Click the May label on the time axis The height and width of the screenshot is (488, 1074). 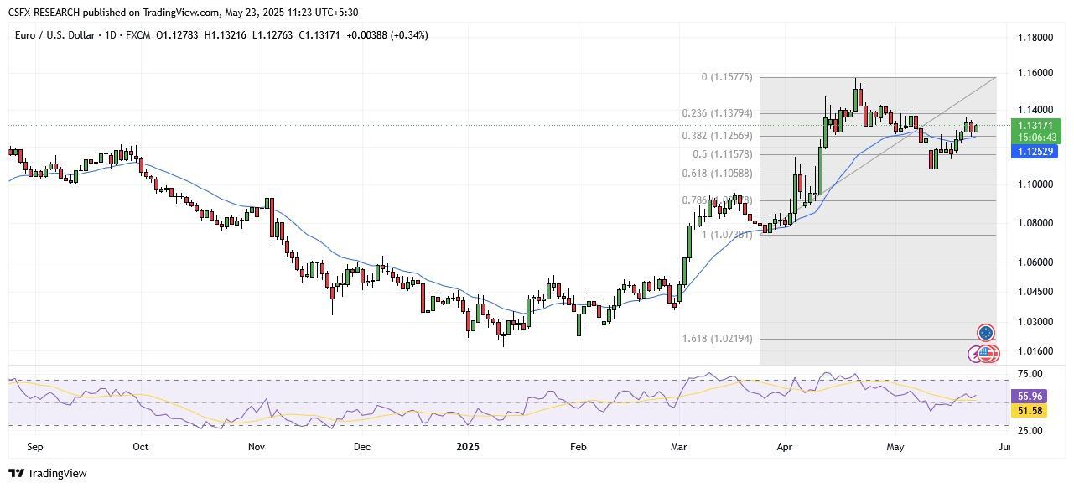(895, 447)
